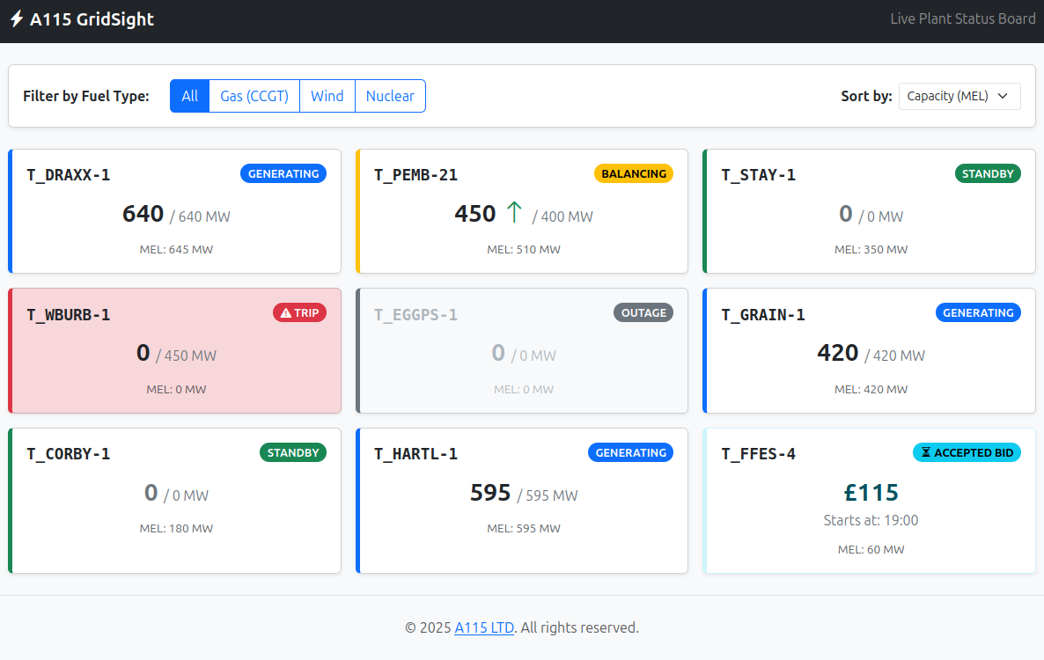Click the MEL: 420 MW label
This screenshot has width=1044, height=660.
[x=871, y=389]
